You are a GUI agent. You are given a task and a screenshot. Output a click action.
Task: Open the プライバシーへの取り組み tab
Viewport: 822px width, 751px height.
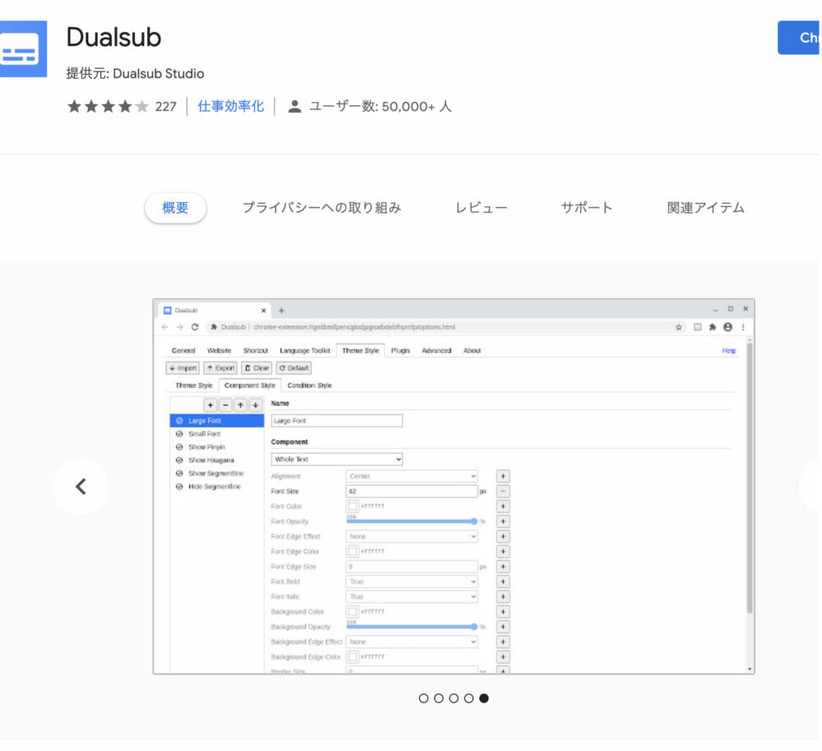321,208
